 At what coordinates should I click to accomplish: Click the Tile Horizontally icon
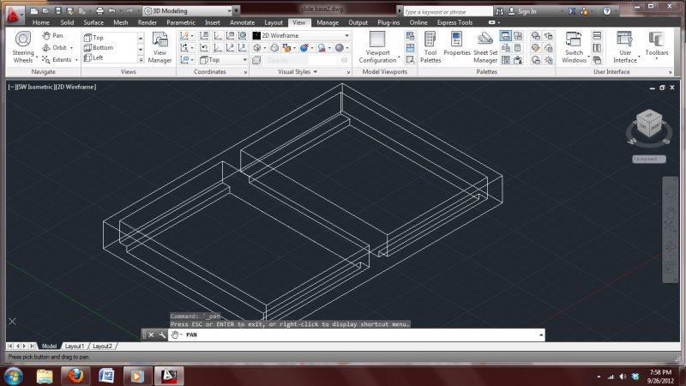tap(597, 35)
